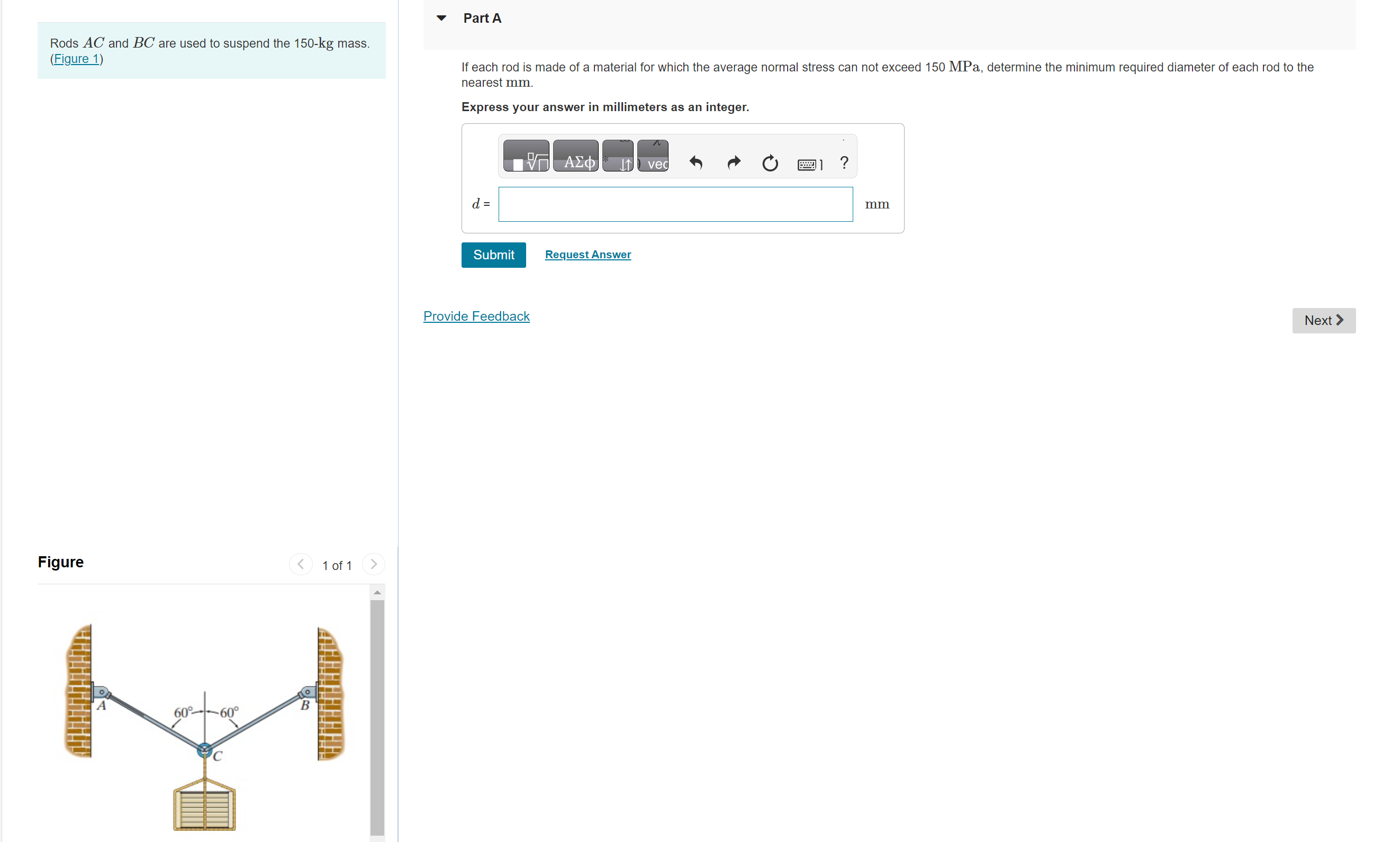
Task: Submit the answer
Action: point(493,255)
